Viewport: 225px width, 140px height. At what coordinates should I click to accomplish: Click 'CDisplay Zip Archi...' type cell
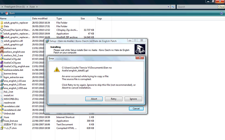(x=67, y=30)
